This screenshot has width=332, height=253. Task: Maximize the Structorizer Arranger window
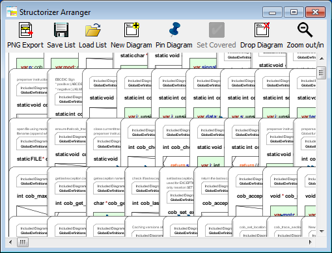pyautogui.click(x=294, y=12)
